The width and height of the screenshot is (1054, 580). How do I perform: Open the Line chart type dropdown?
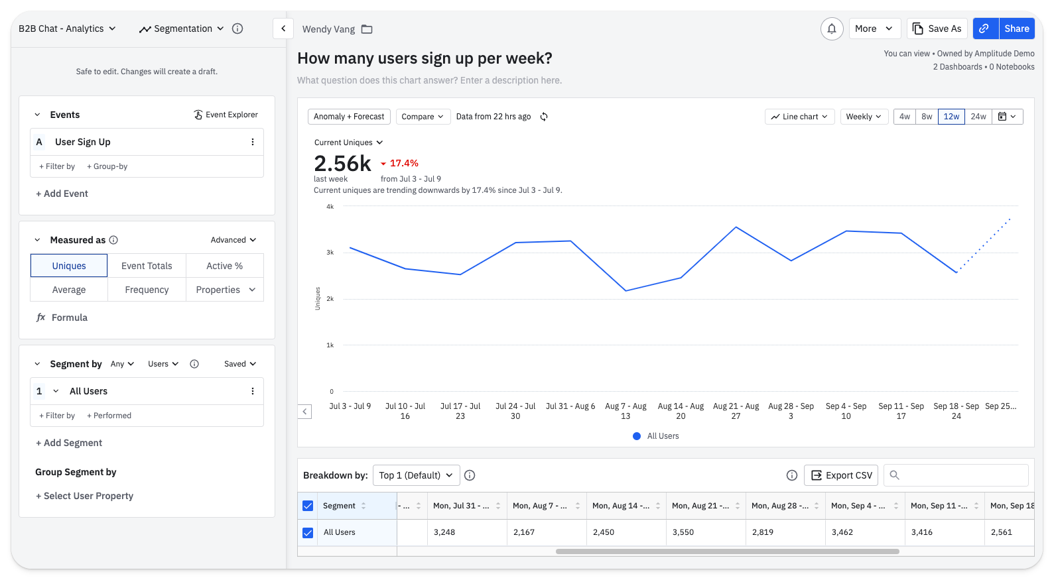pos(799,117)
